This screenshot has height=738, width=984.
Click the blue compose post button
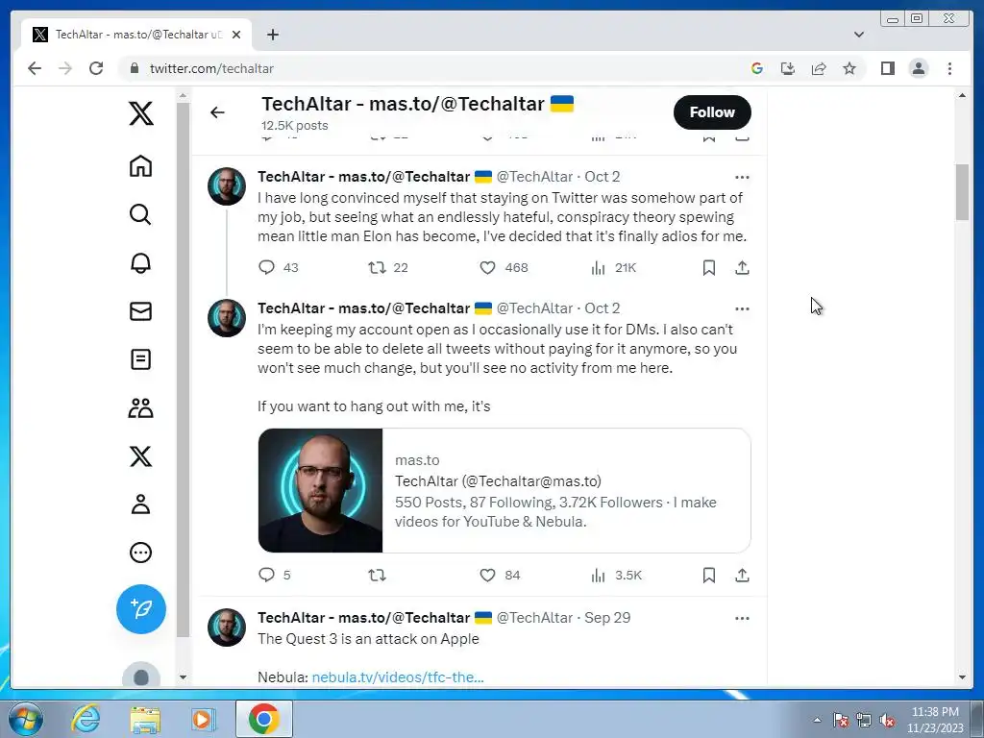tap(141, 608)
